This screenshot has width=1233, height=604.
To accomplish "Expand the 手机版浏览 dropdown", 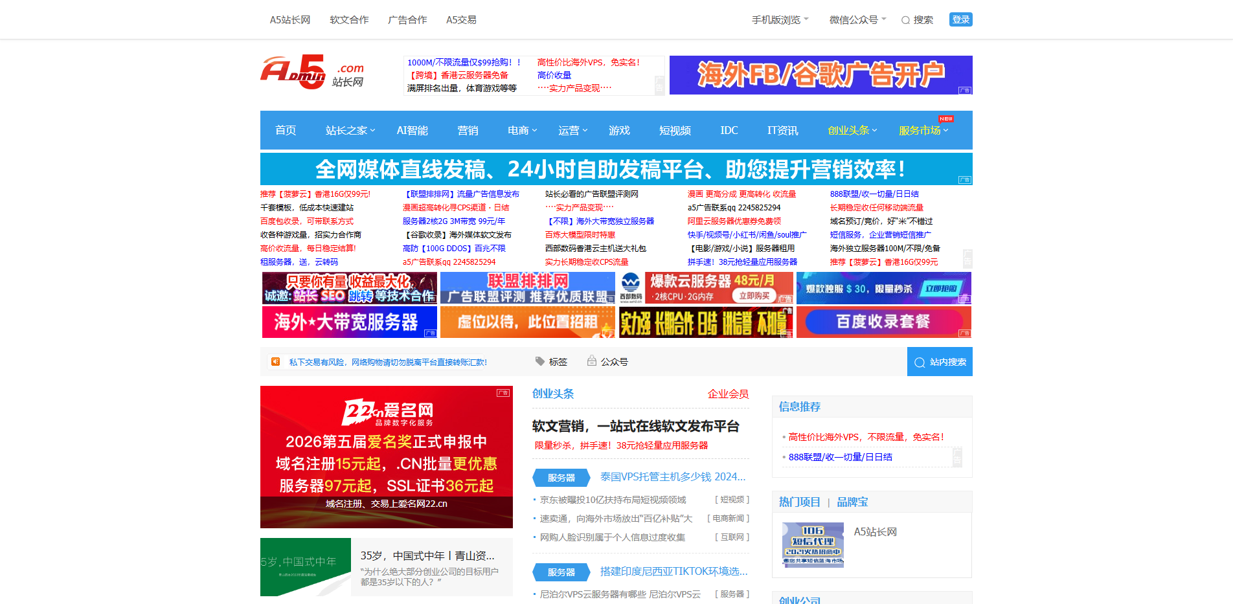I will pyautogui.click(x=780, y=20).
